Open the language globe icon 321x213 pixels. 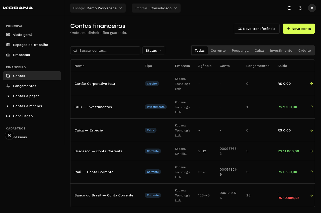coord(289,8)
